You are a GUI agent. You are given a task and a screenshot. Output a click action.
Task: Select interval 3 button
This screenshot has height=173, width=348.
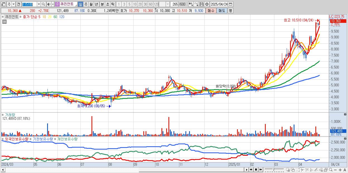124,4
